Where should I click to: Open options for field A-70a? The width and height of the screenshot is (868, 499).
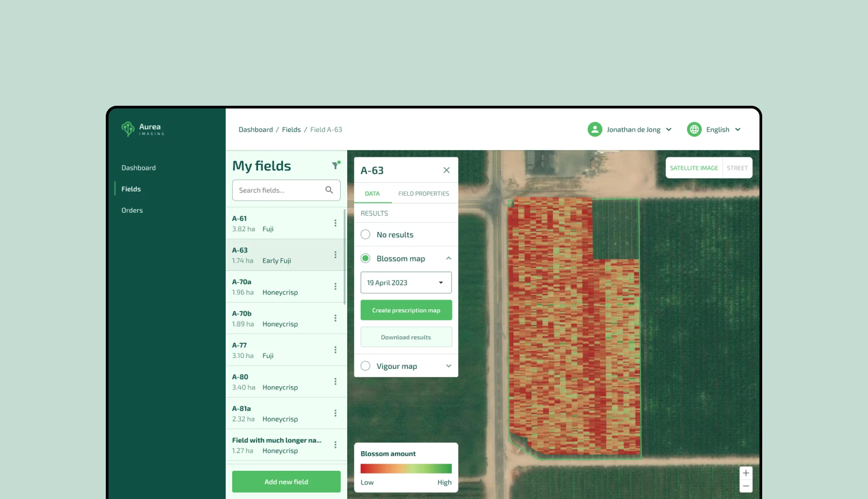(335, 286)
